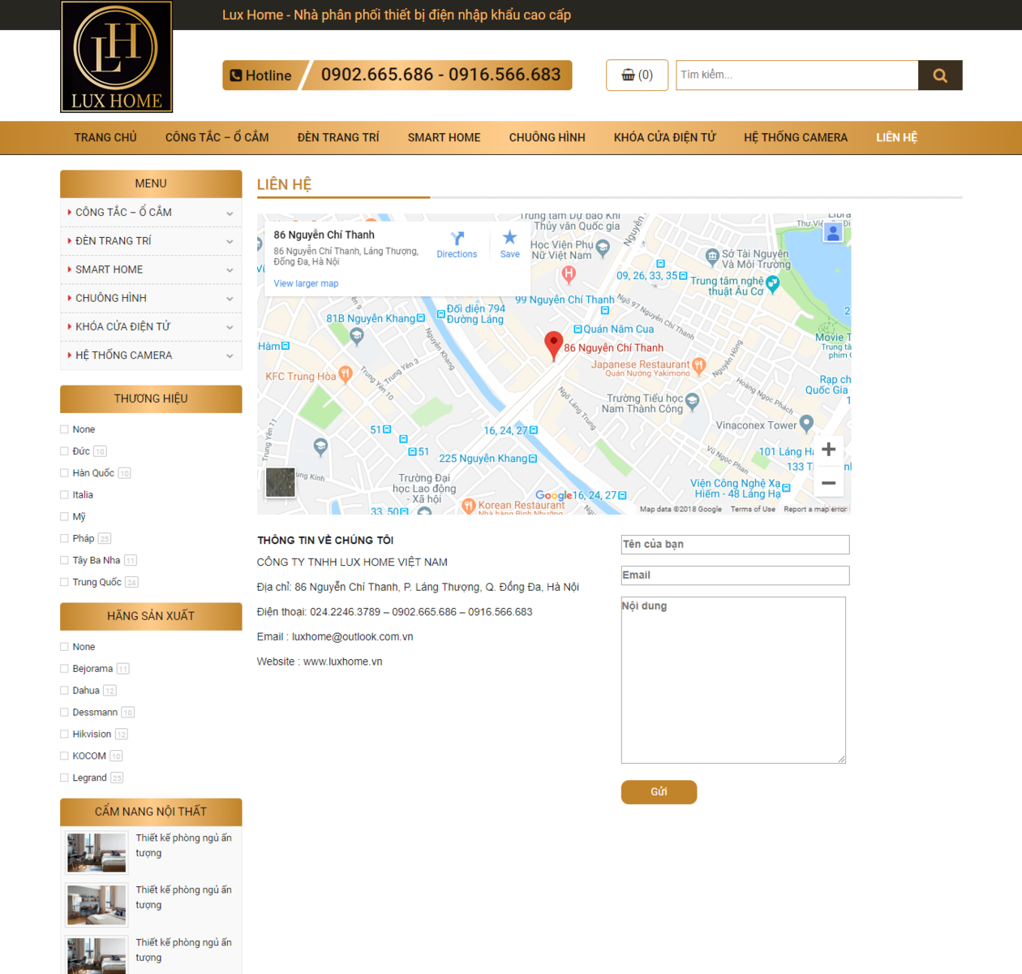This screenshot has height=974, width=1022.
Task: Expand sidebar SMART HOME chevron
Action: tap(230, 270)
